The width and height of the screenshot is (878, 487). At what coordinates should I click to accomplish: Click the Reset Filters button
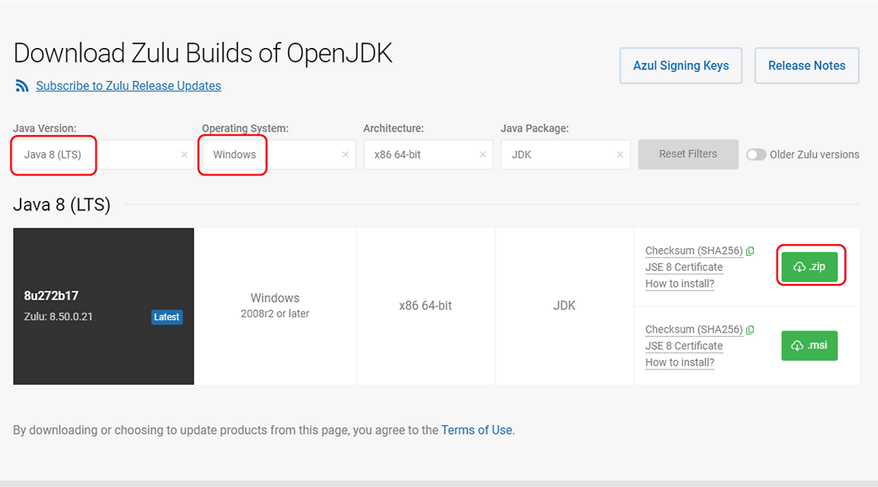pyautogui.click(x=688, y=154)
